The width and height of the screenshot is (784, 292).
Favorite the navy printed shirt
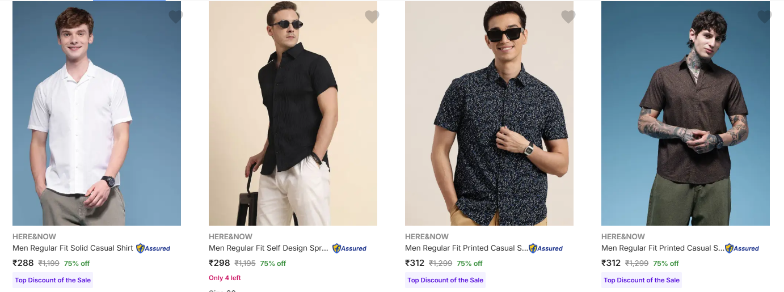pos(568,17)
